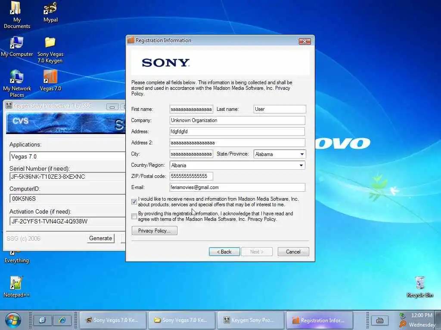Switch to Registration Infor... taskbar item
The width and height of the screenshot is (441, 330).
tap(319, 320)
